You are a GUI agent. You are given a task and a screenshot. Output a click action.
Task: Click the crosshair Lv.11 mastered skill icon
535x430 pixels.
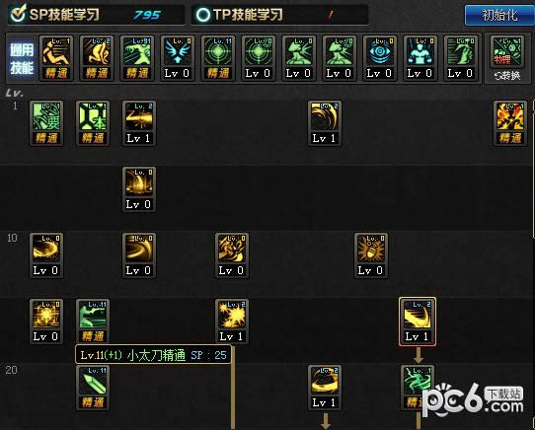click(x=218, y=58)
